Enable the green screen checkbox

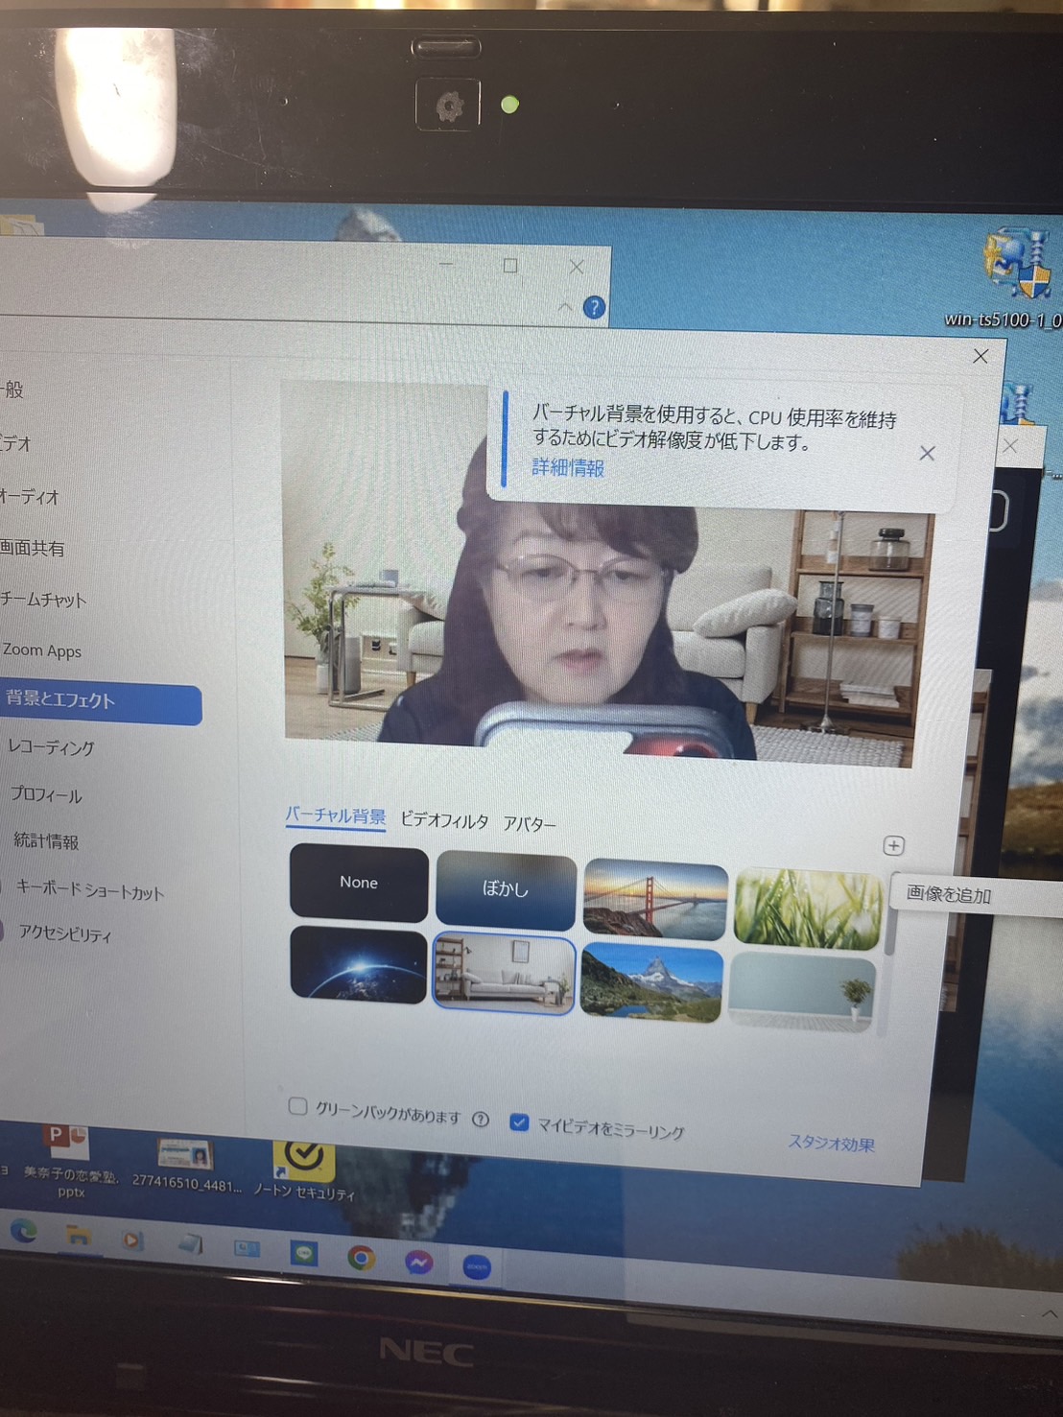pos(298,1106)
